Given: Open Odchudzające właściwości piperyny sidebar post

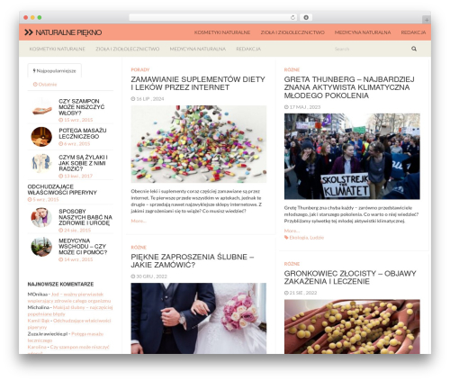Looking at the screenshot, I should click(62, 190).
